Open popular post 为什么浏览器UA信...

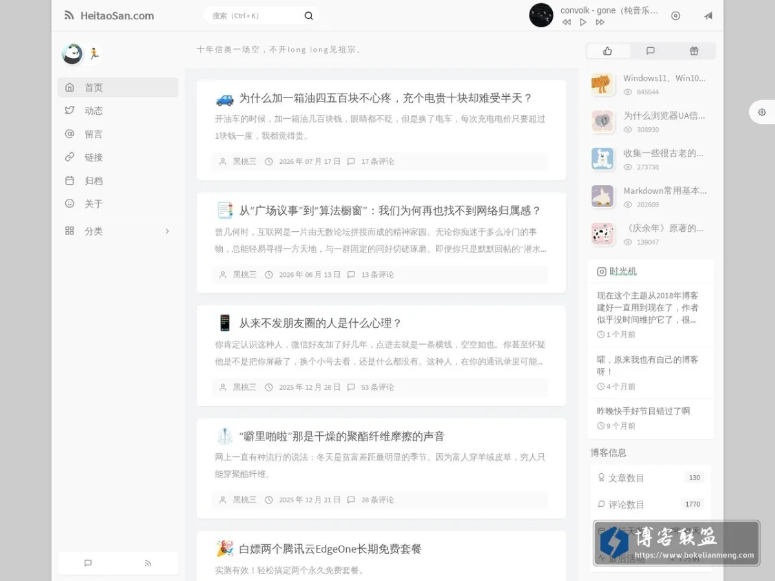[665, 116]
